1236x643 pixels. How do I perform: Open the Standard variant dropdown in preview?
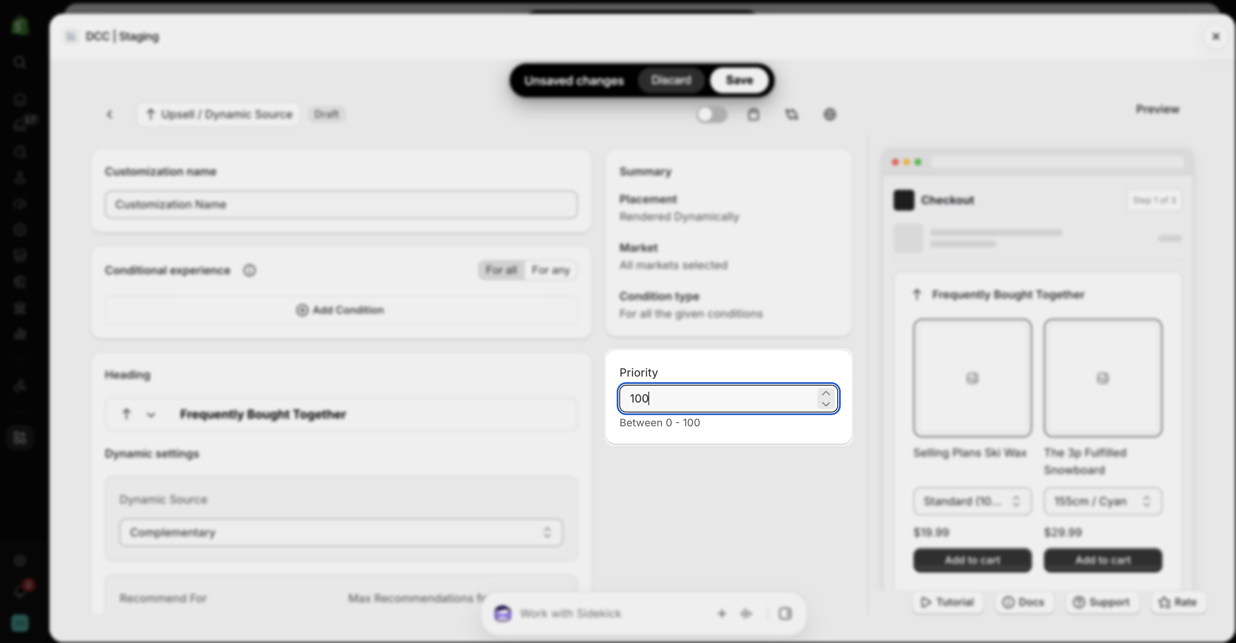point(972,501)
